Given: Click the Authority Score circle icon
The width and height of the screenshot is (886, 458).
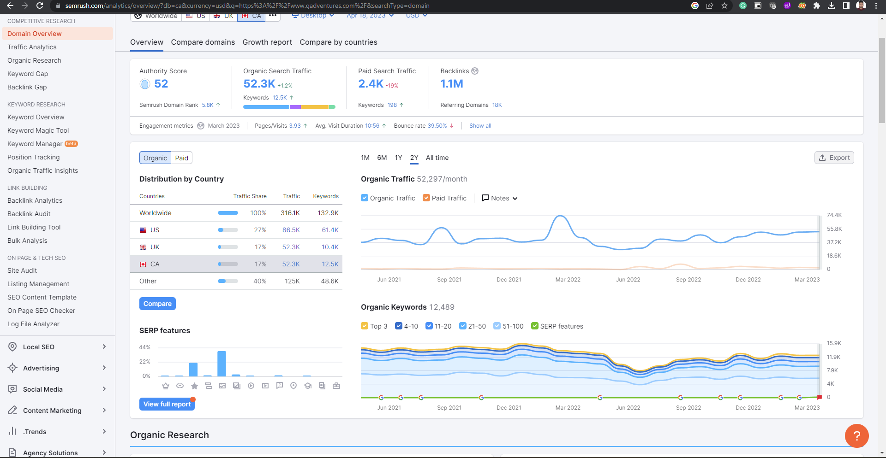Looking at the screenshot, I should [x=145, y=84].
